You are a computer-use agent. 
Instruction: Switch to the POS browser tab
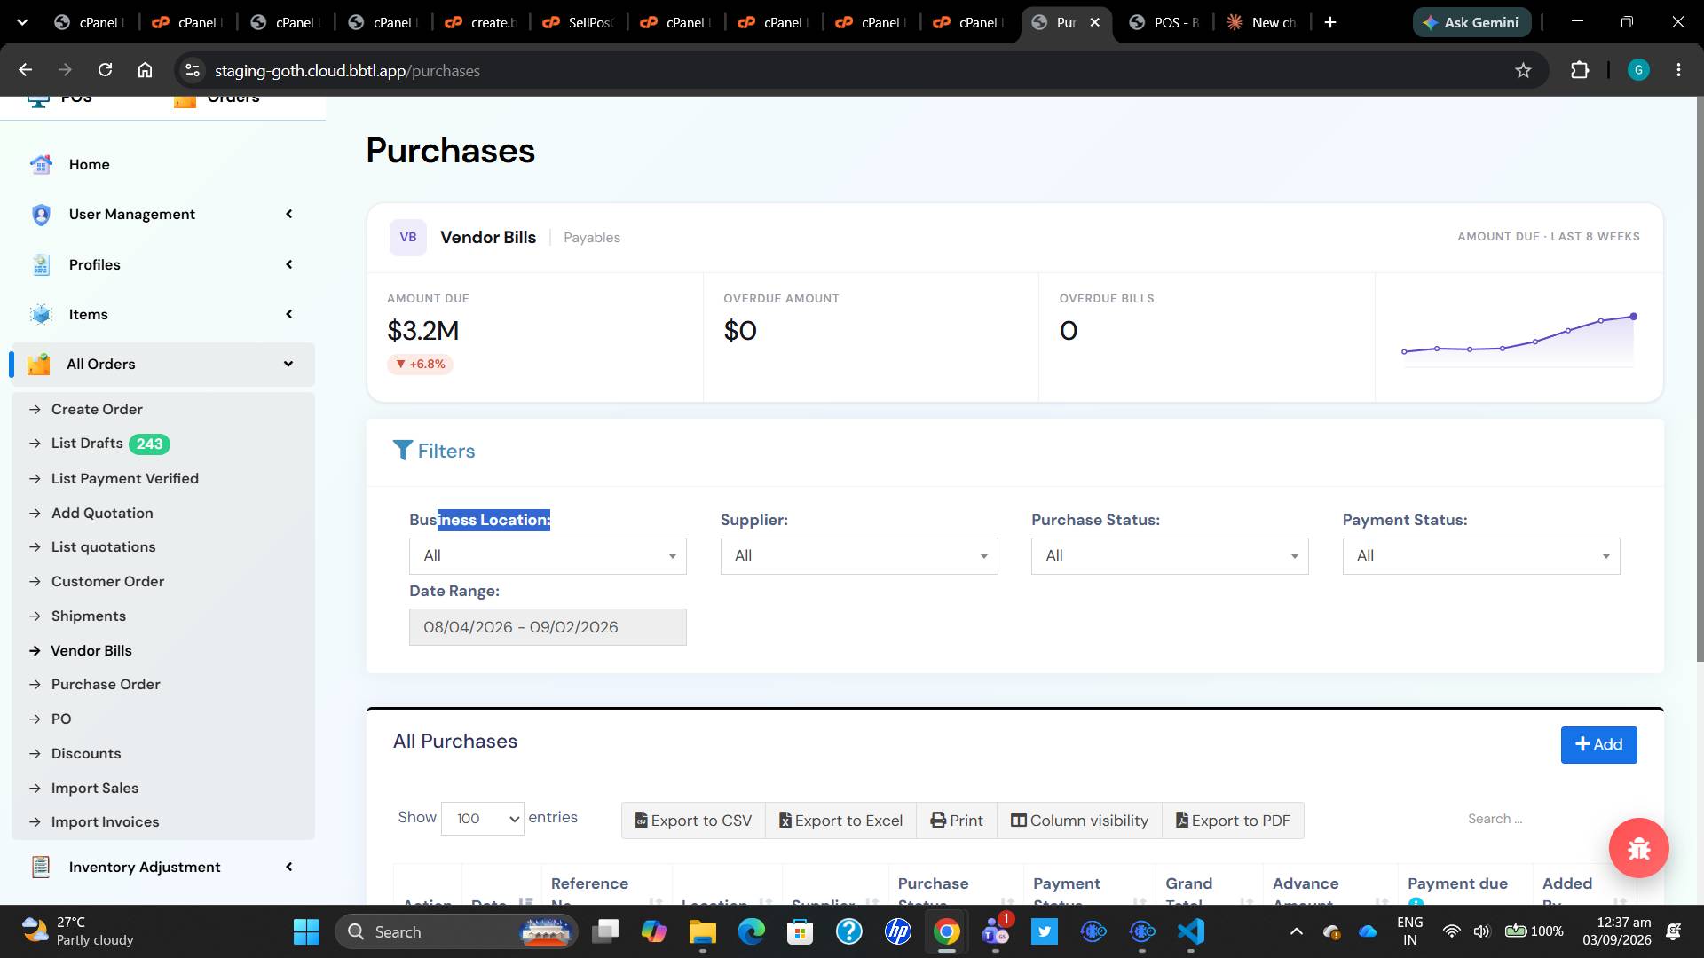[1164, 22]
